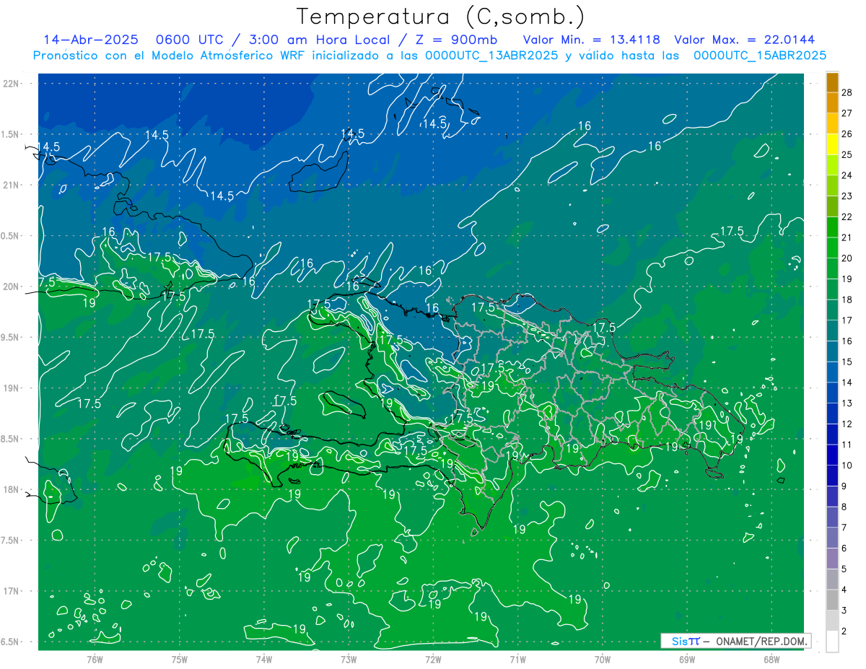Click the "75W" longitude axis label

[180, 659]
